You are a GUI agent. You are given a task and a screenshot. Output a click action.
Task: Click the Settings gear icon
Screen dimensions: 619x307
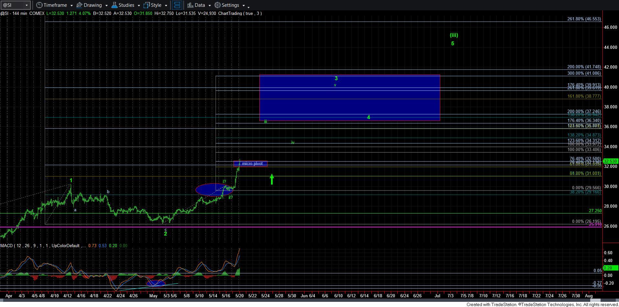218,5
